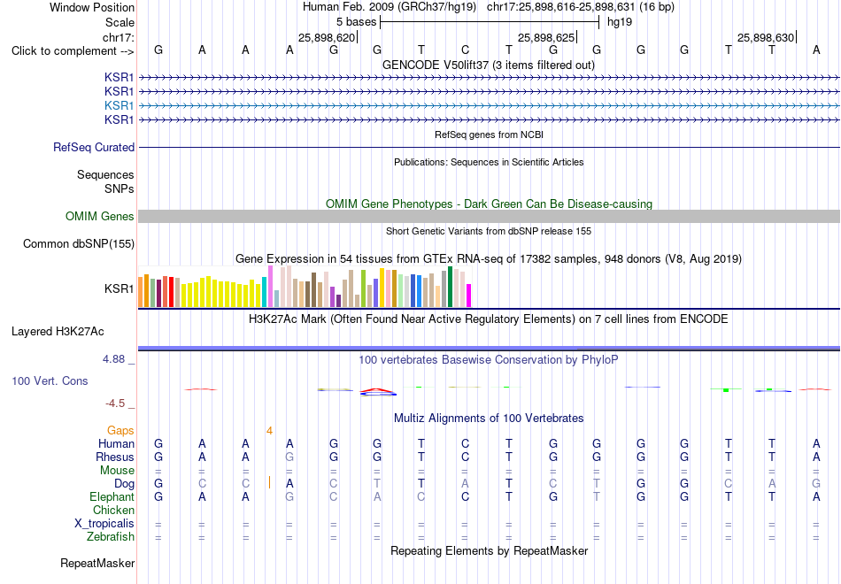Click the C base in complement row
841x584 pixels.
point(465,50)
